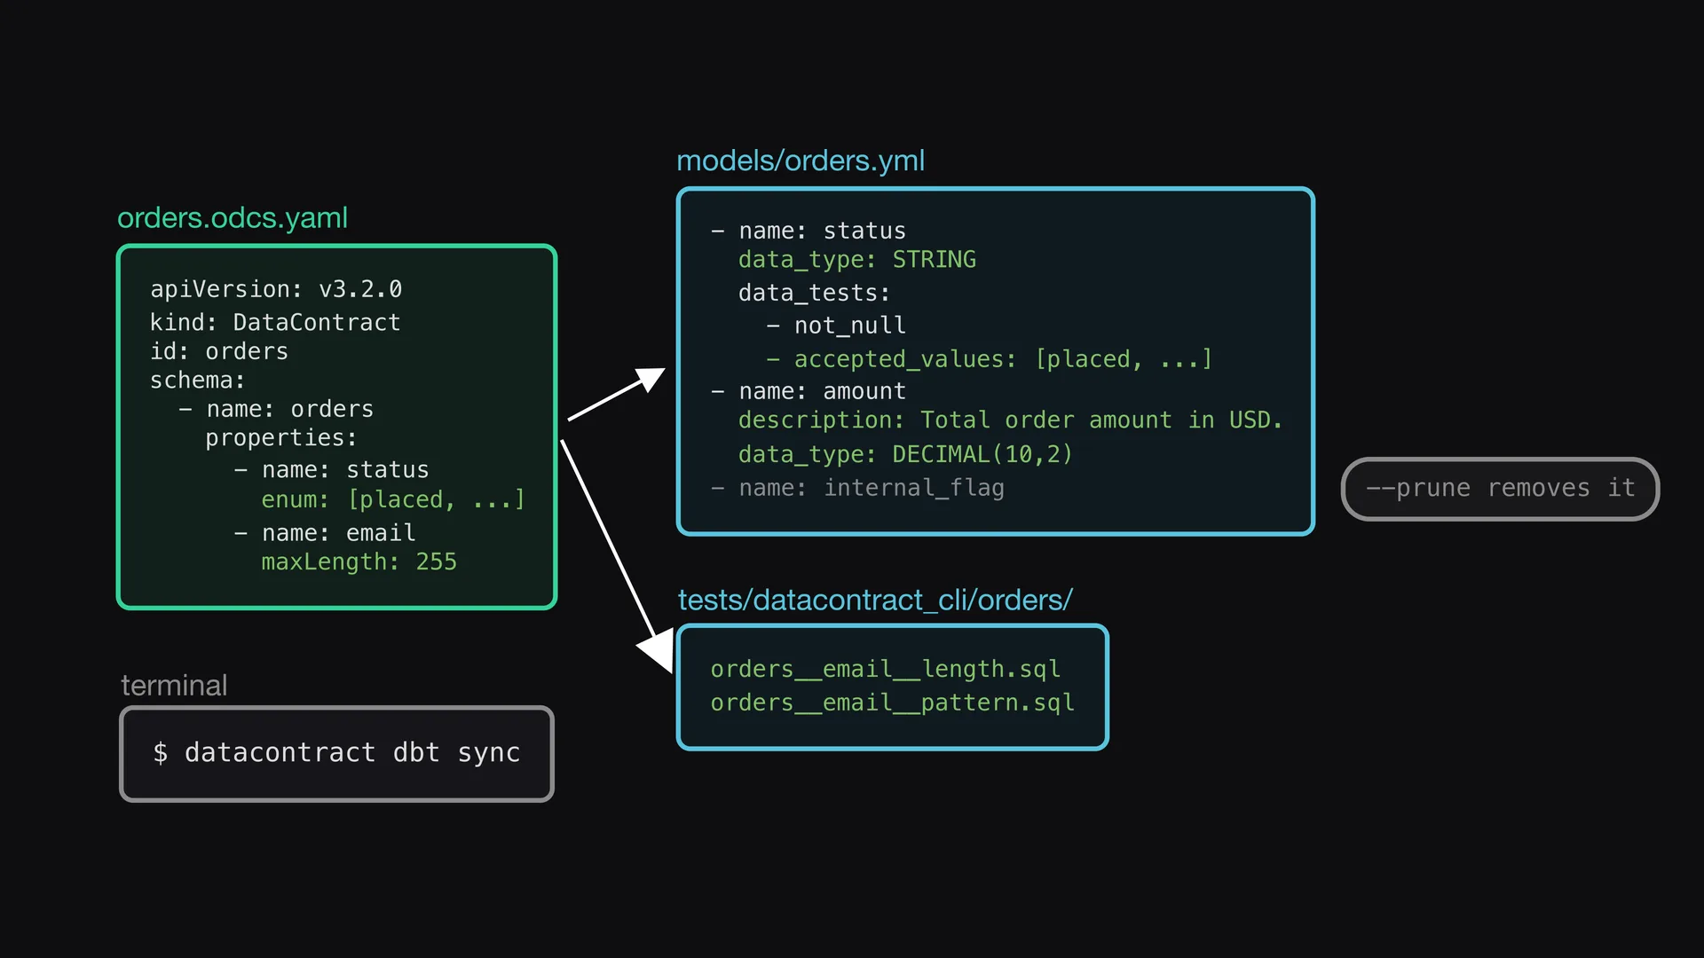The image size is (1704, 958).
Task: Click the '- name: amount' line
Action: pyautogui.click(x=809, y=391)
